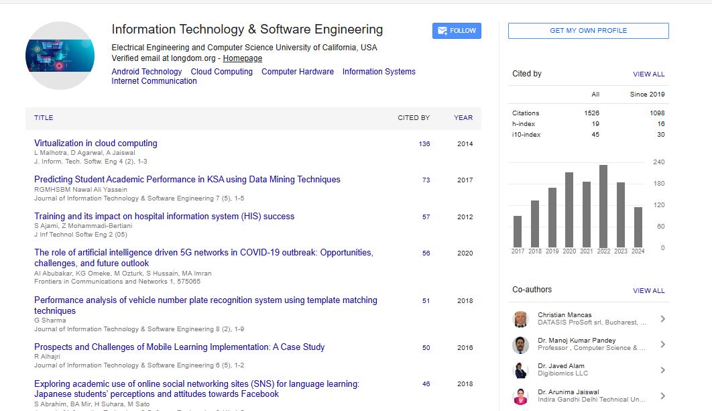712x411 pixels.
Task: View all co-authors link
Action: 648,291
